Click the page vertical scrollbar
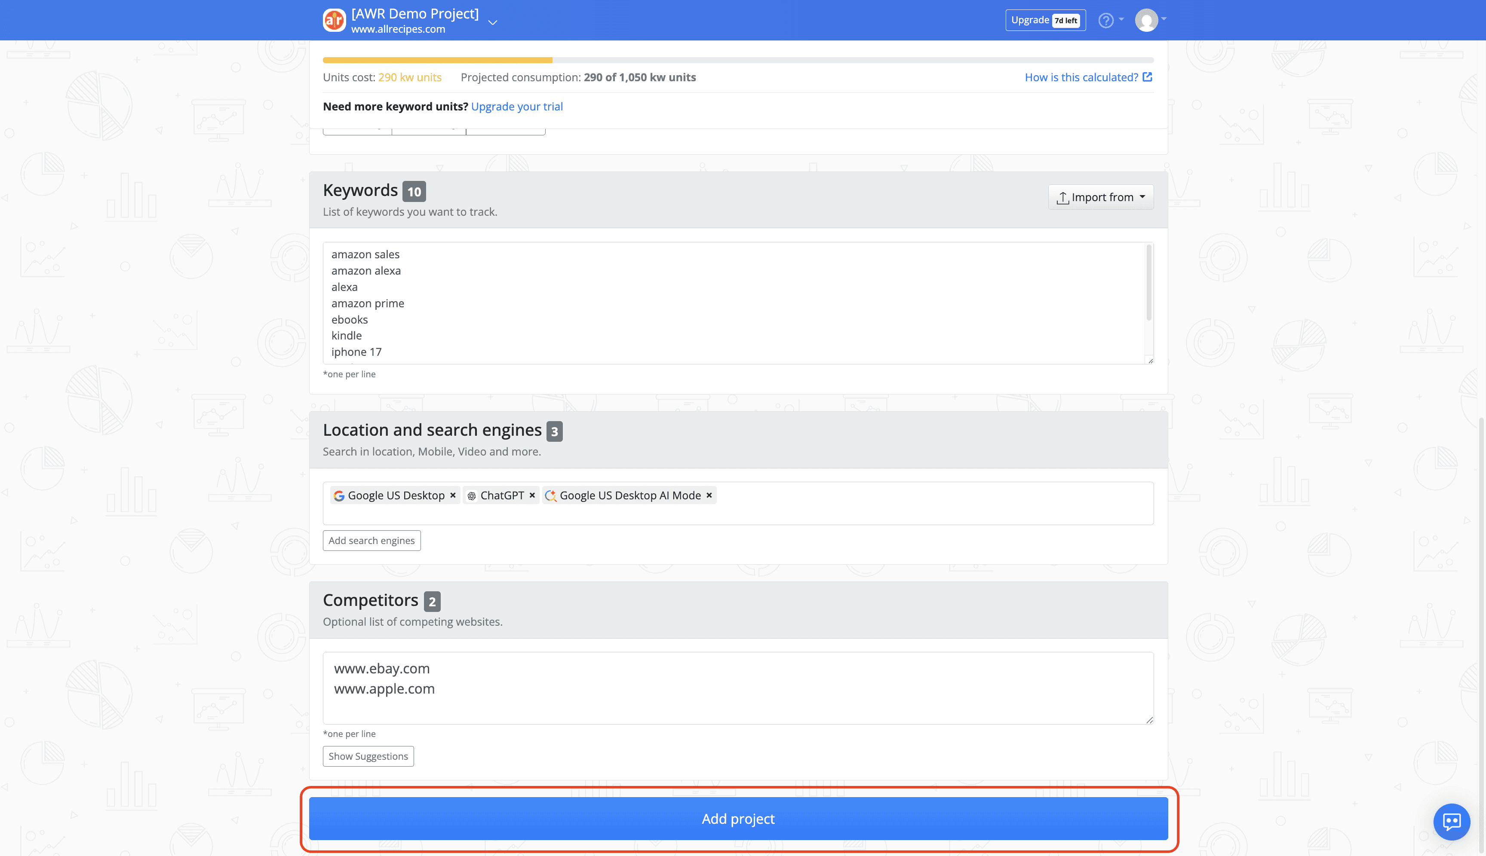 tap(1481, 635)
